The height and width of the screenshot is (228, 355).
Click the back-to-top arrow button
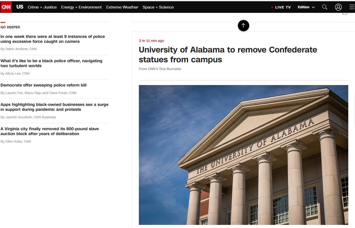(x=243, y=25)
